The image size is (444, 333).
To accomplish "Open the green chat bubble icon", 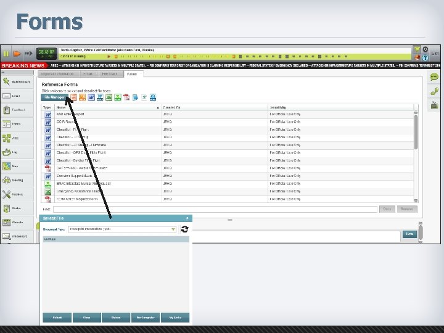I will 434,76.
